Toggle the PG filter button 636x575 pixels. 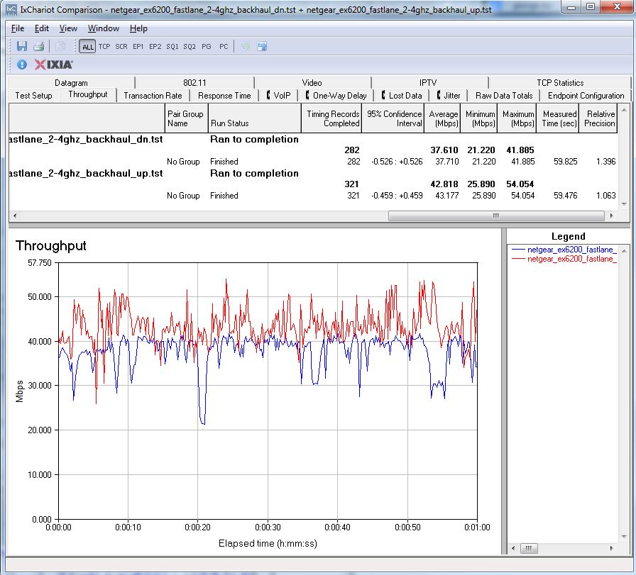click(207, 47)
